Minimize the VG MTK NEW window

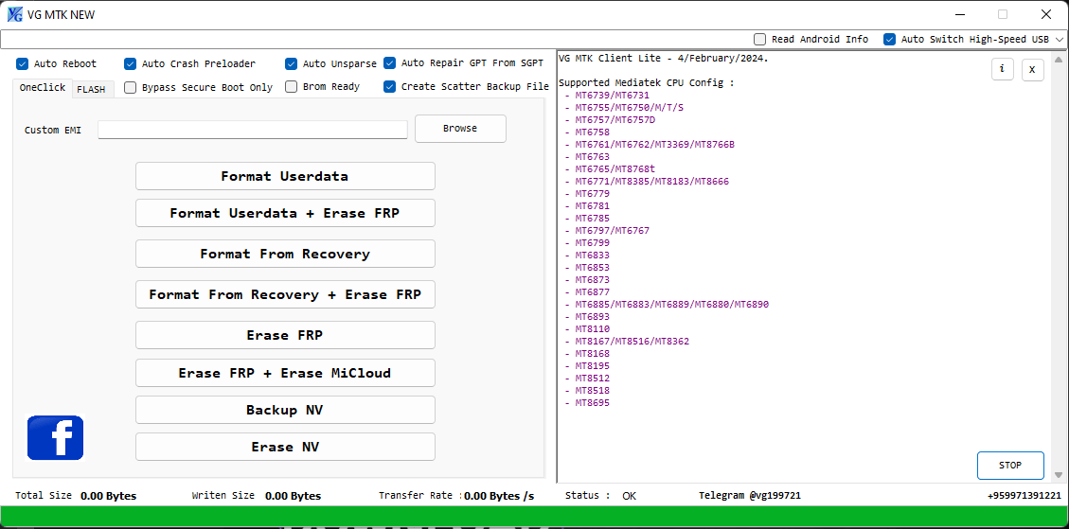(960, 14)
